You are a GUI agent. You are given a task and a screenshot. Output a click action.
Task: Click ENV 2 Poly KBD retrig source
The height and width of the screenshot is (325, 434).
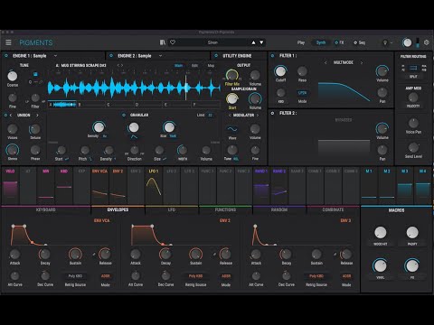[x=195, y=276]
